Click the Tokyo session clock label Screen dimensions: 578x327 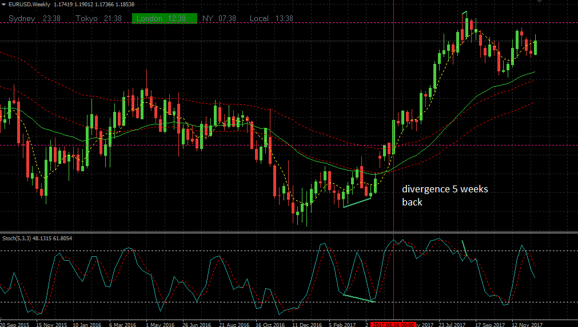tap(98, 18)
